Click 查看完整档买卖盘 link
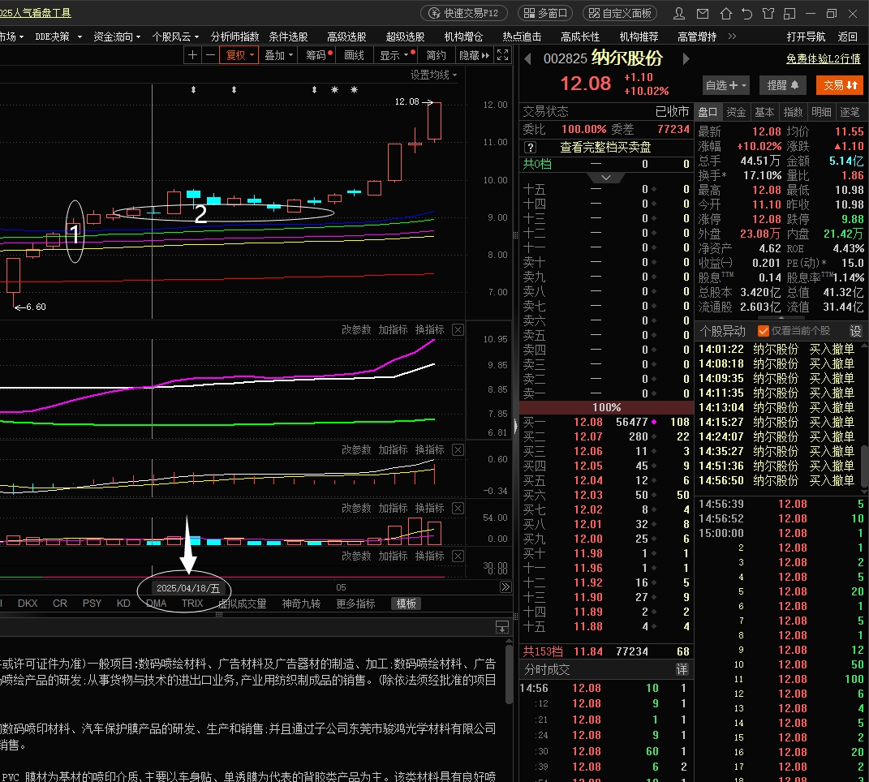The image size is (869, 782). point(605,148)
